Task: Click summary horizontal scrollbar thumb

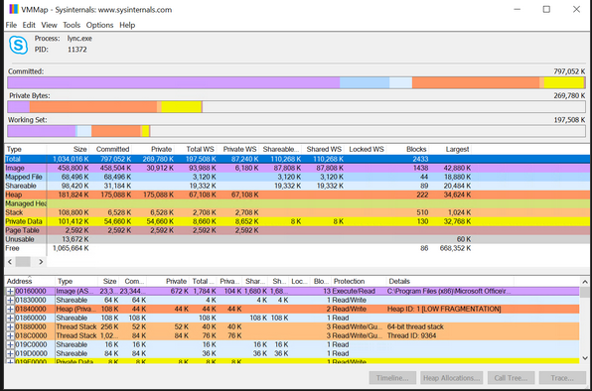Action: click(x=23, y=262)
